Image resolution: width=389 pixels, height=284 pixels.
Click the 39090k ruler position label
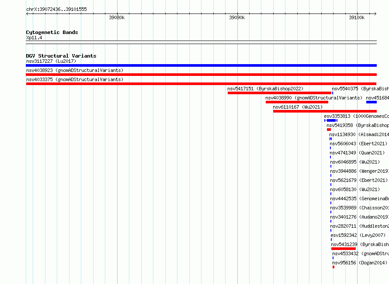[x=236, y=17]
